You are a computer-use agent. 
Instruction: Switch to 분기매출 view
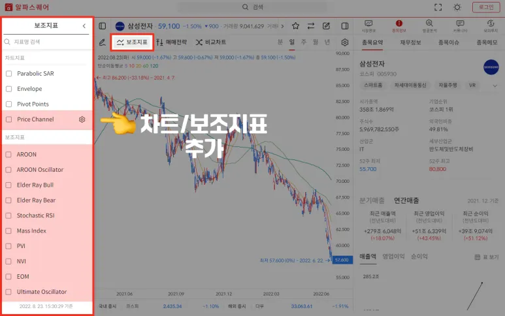372,200
